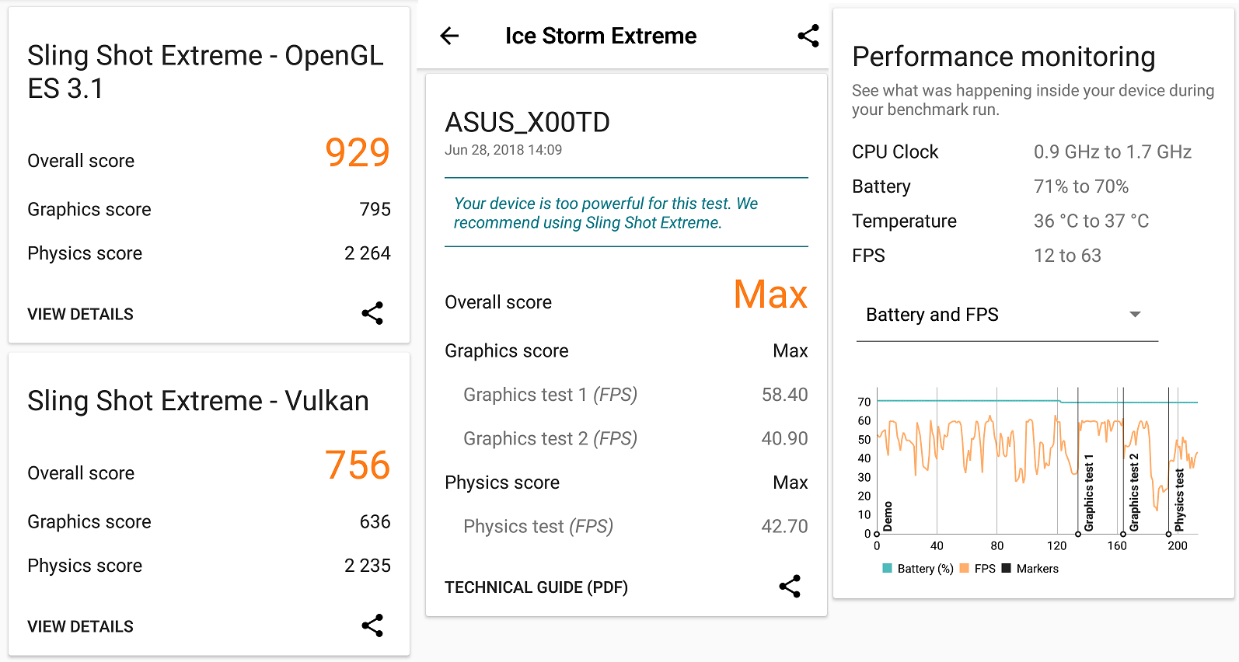Click the orange 929 overall score
Viewport: 1239px width, 662px height.
(358, 152)
